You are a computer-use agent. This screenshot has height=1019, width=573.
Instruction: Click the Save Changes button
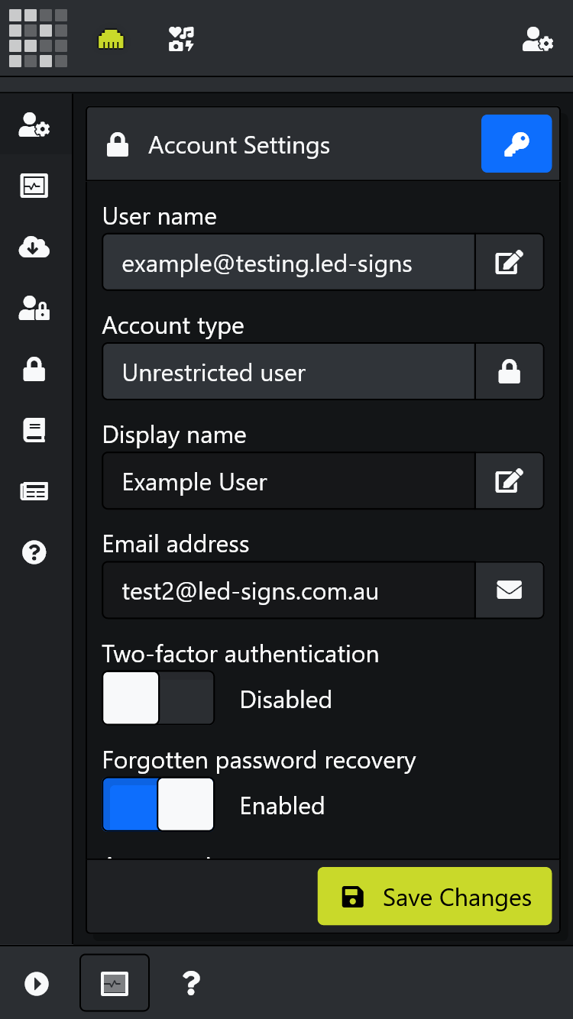(x=435, y=897)
